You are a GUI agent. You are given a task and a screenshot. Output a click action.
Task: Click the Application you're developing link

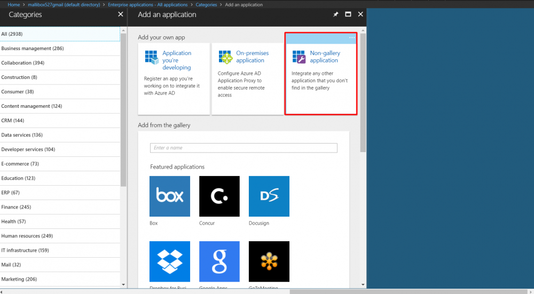click(x=177, y=60)
